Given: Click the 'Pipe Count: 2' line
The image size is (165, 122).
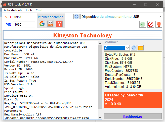Looking at the screenshot, I should point(16,92).
